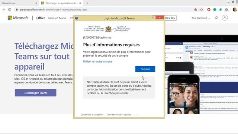Expand the Tout Microsoft dropdown
Image resolution: width=238 pixels, height=134 pixels.
200,18
